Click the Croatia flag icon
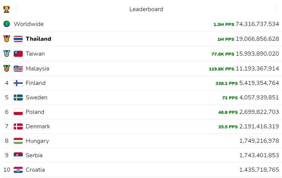282x178 pixels. (18, 170)
